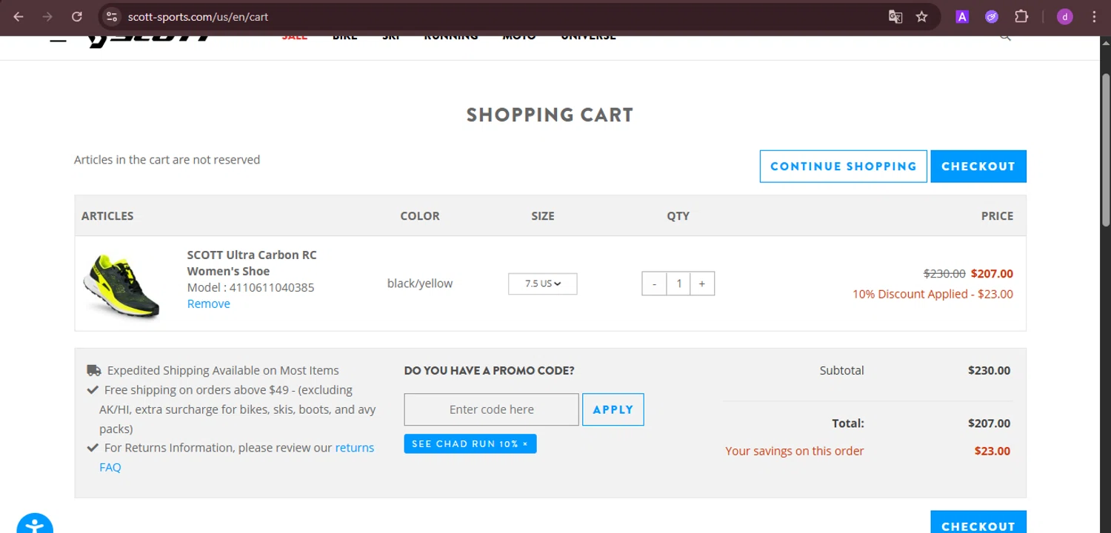Click the CONTINUE SHOPPING button
The image size is (1111, 533).
843,167
